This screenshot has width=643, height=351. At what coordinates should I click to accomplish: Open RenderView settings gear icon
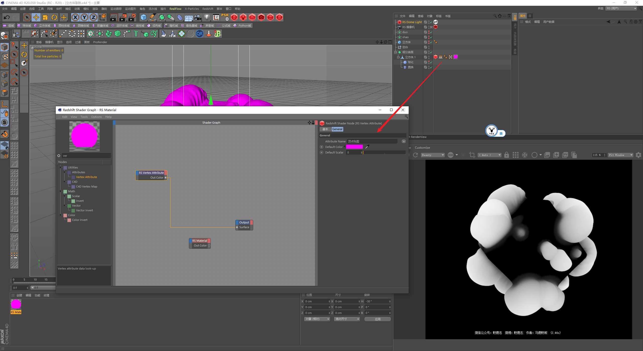pyautogui.click(x=638, y=155)
